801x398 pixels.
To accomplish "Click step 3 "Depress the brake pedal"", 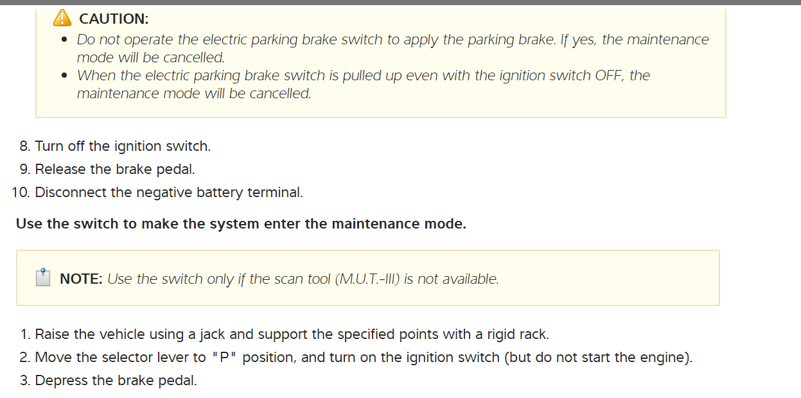I will pos(116,381).
